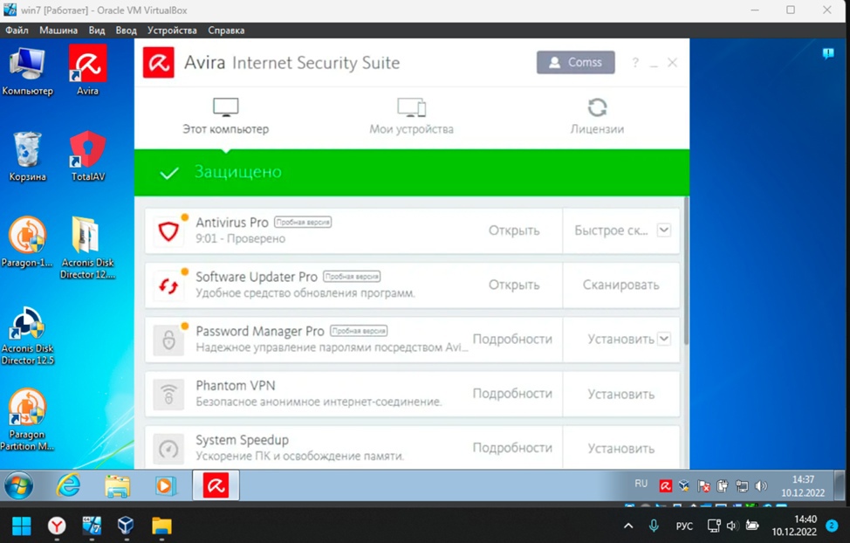Click Установить for Phantom VPN
The image size is (850, 543).
621,395
